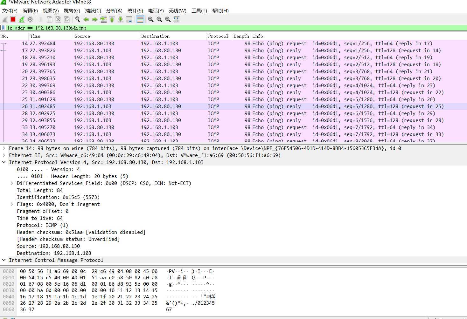Open the 统计(S) menu

(135, 10)
